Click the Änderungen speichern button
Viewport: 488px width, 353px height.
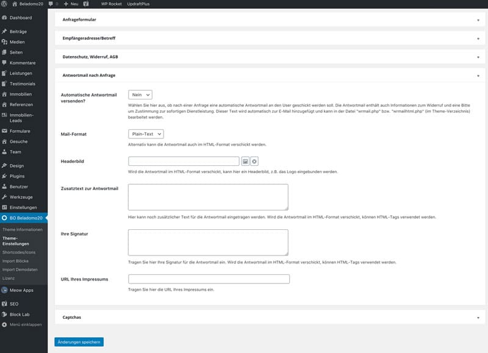(79, 342)
